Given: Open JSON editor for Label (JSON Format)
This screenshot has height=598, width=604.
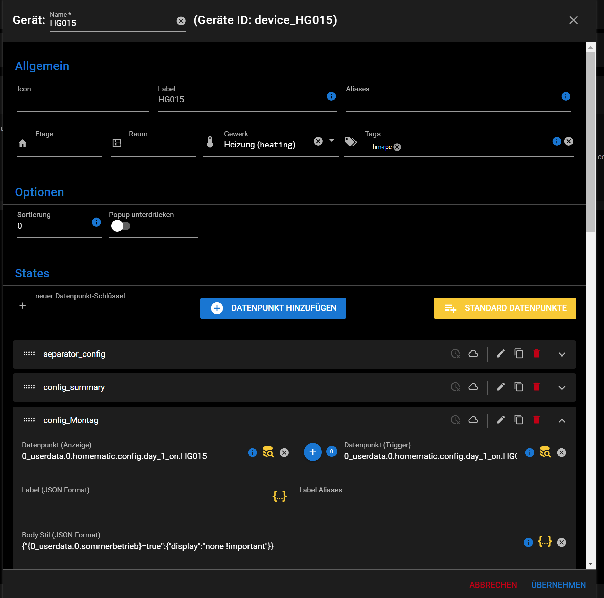Looking at the screenshot, I should click(280, 496).
